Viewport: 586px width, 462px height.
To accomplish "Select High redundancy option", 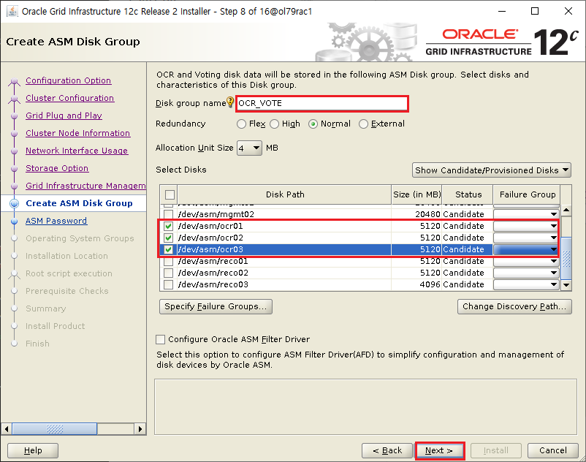I will tap(274, 124).
